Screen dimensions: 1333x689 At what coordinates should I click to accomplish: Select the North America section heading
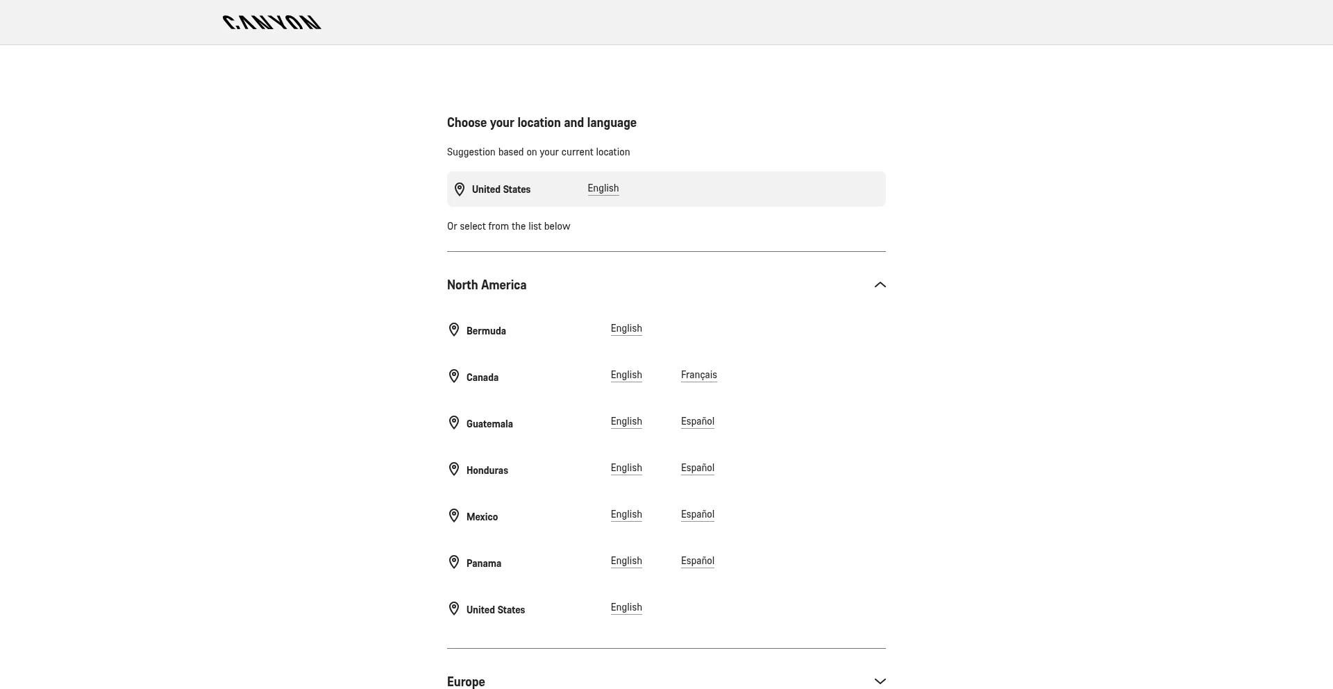click(487, 285)
